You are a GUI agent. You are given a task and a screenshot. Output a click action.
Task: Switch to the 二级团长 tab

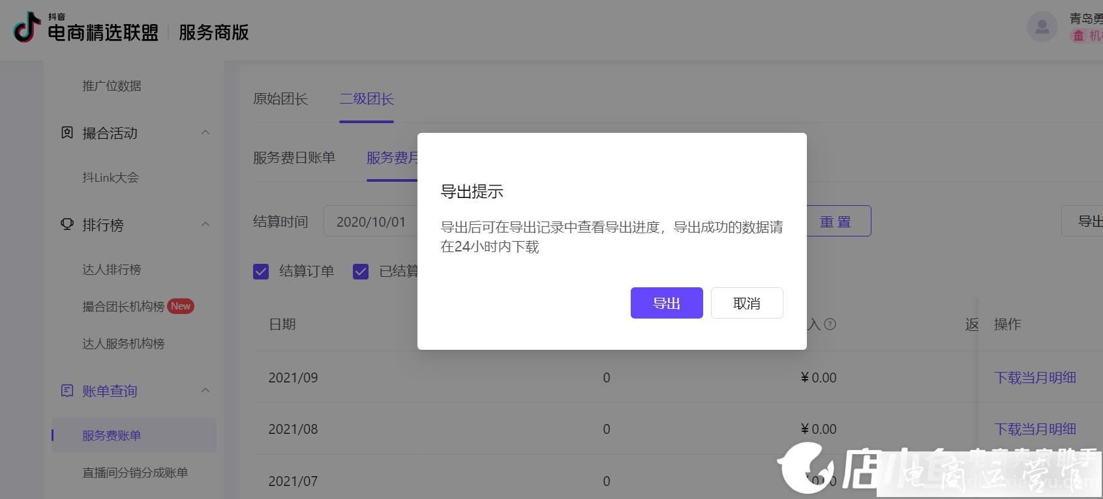point(367,99)
